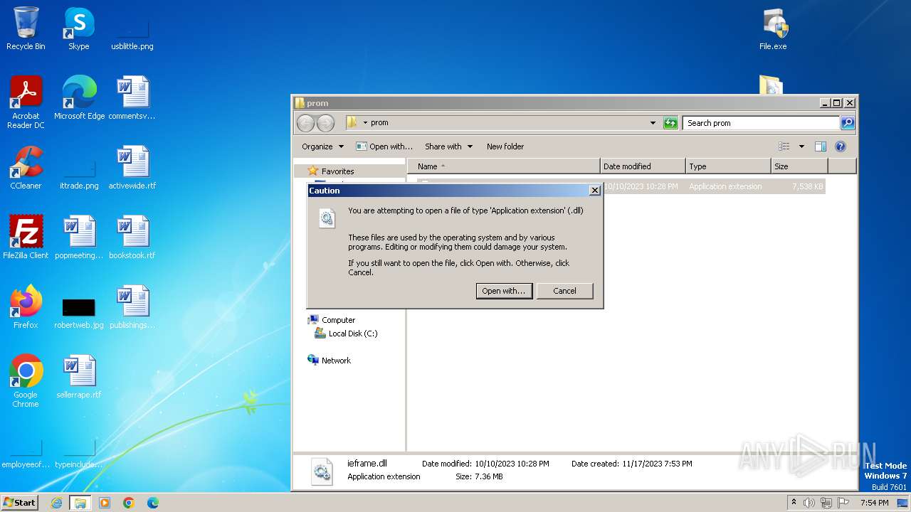Screen dimensions: 911x512
Task: Select the FileZilla Client shortcut
Action: point(26,237)
